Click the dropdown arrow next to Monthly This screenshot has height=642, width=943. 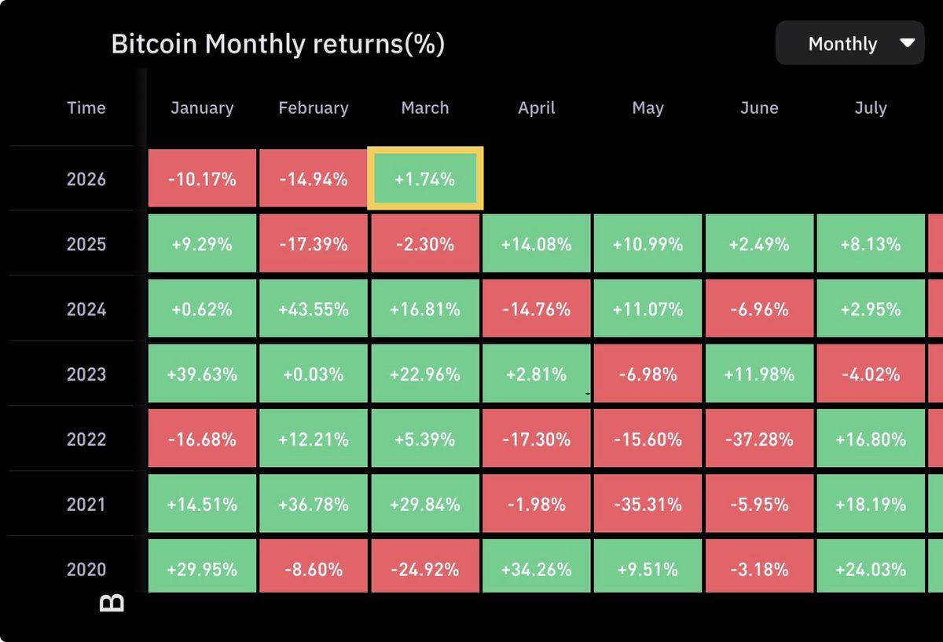point(908,43)
